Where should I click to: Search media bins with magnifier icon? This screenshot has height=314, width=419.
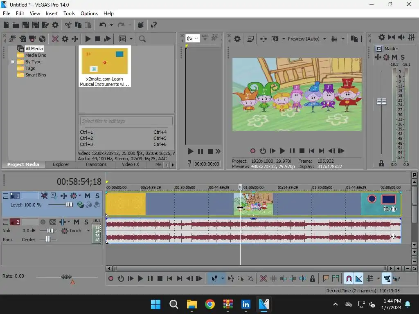[142, 39]
